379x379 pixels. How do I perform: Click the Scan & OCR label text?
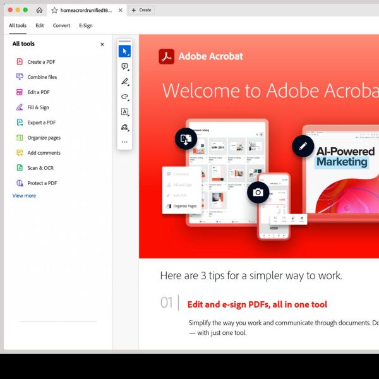tap(40, 168)
